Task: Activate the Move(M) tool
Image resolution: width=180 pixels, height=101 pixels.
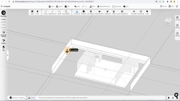Action: click(x=134, y=12)
